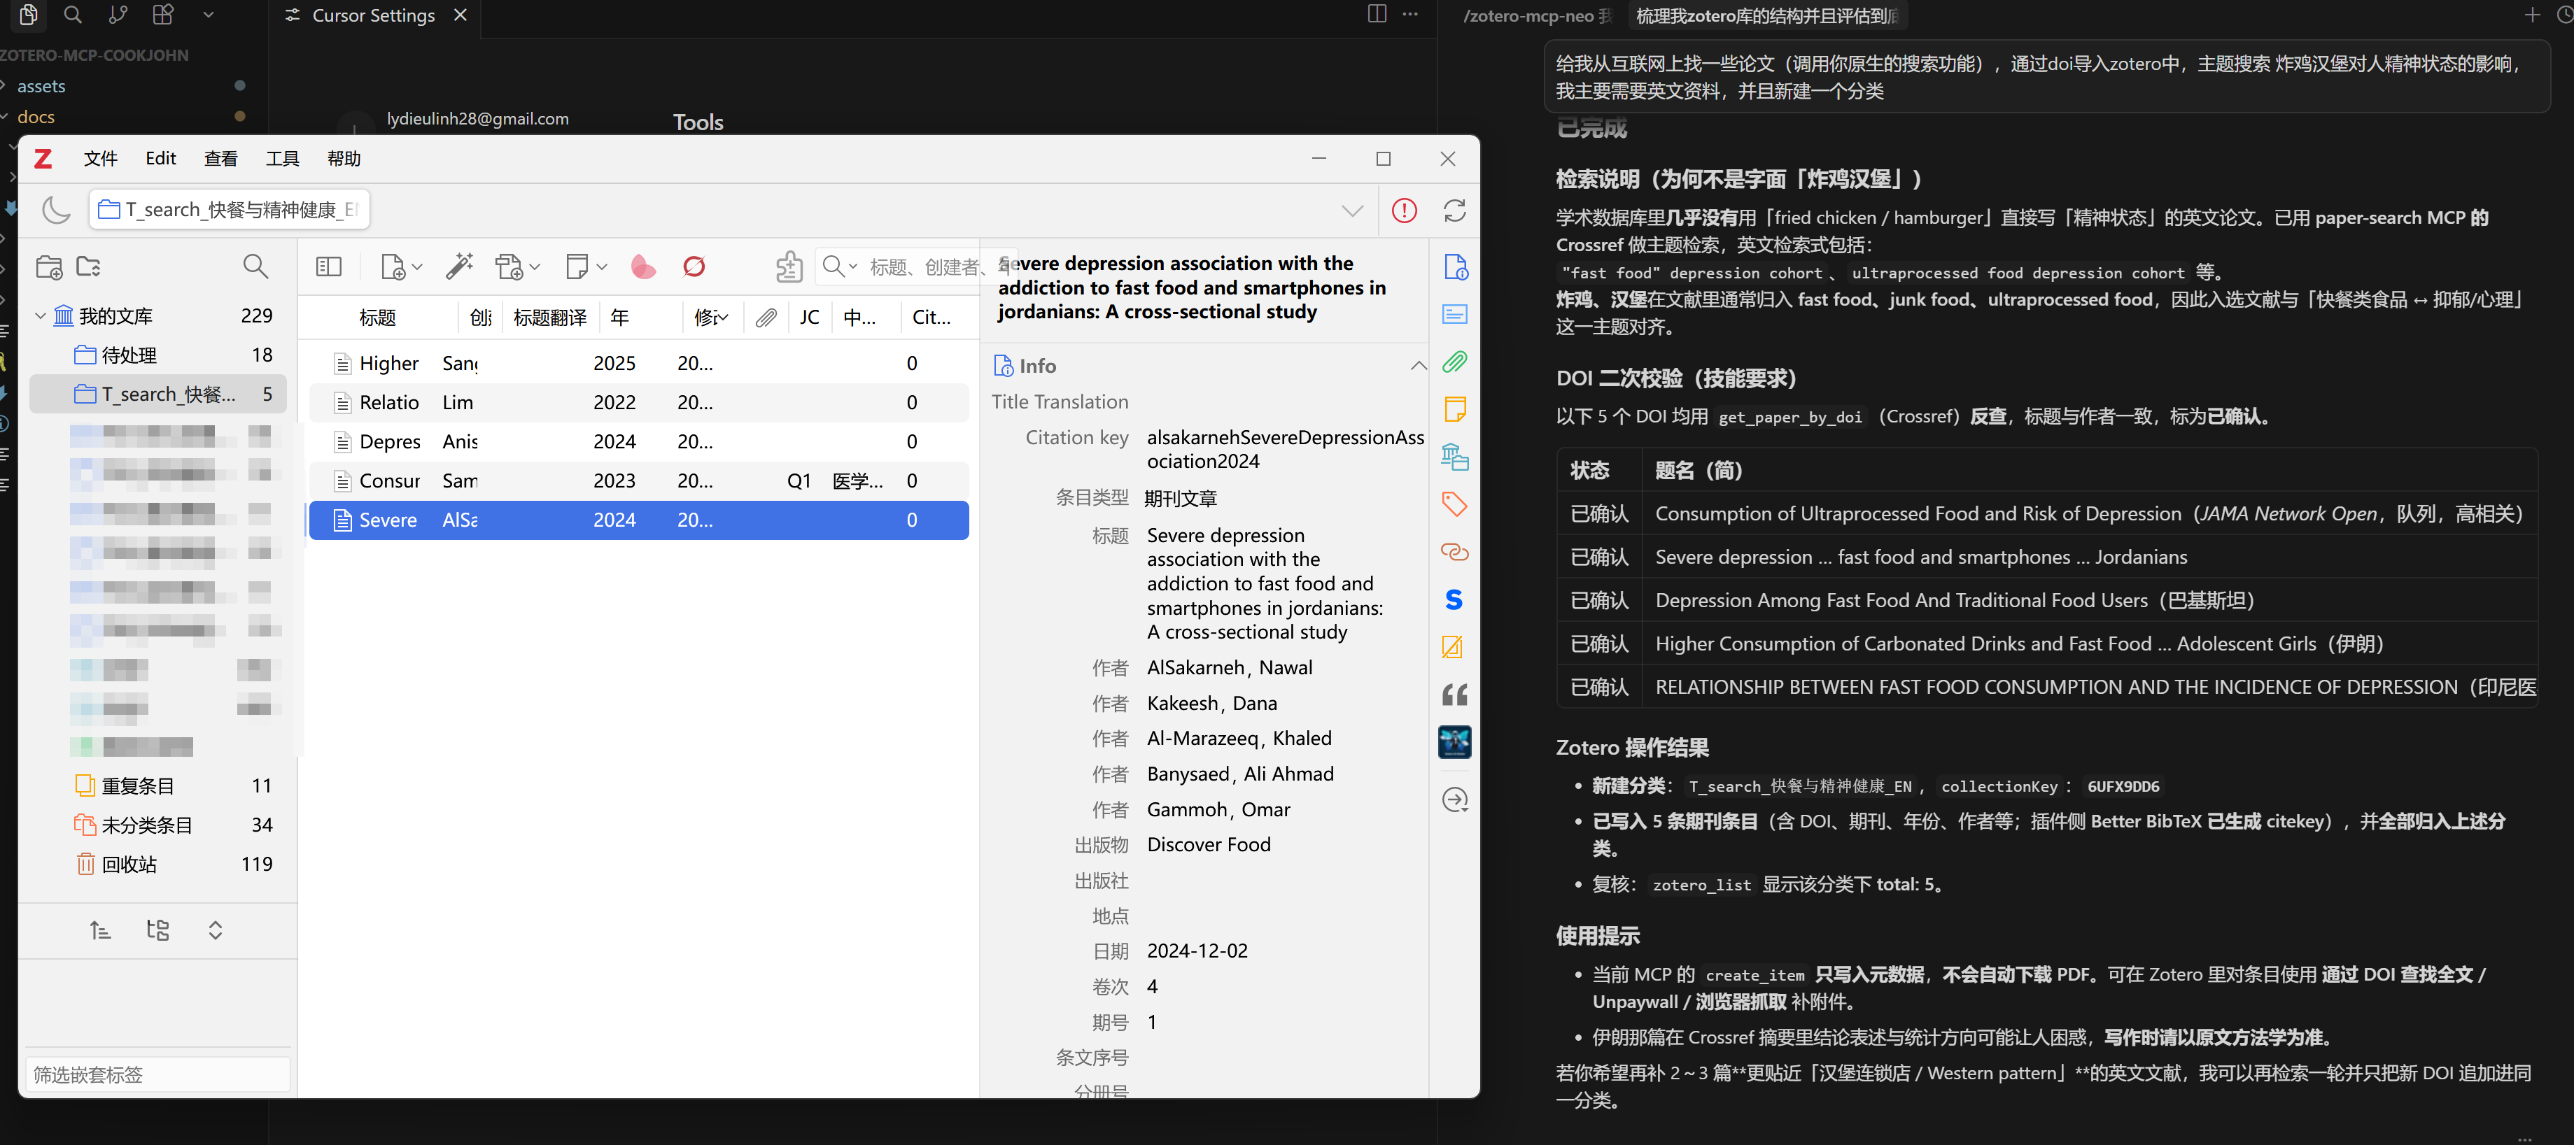Screen dimensions: 2574x1145
Task: Click the 筛选嵌套标签 tag filter field
Action: (x=158, y=1074)
